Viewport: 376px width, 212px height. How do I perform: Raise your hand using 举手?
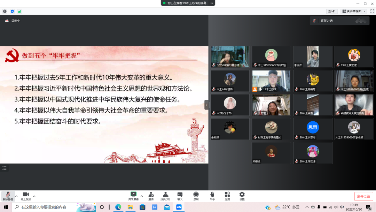pyautogui.click(x=212, y=196)
